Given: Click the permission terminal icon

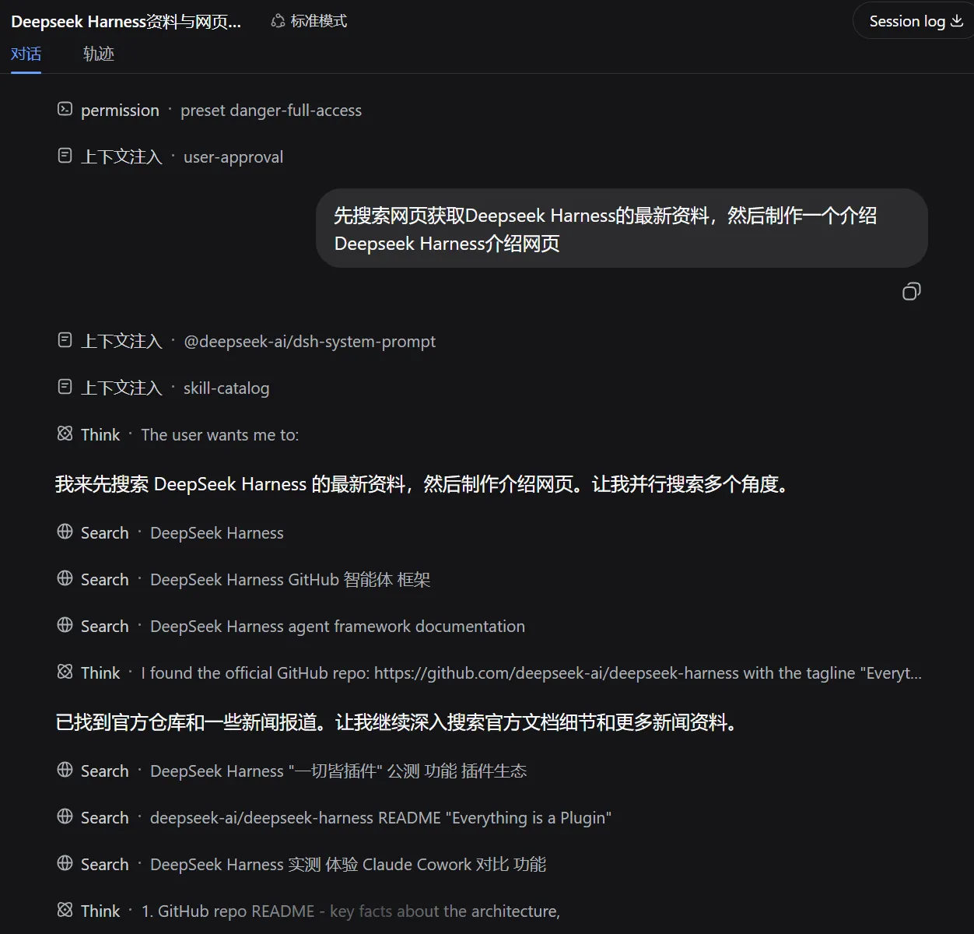Looking at the screenshot, I should click(x=65, y=109).
